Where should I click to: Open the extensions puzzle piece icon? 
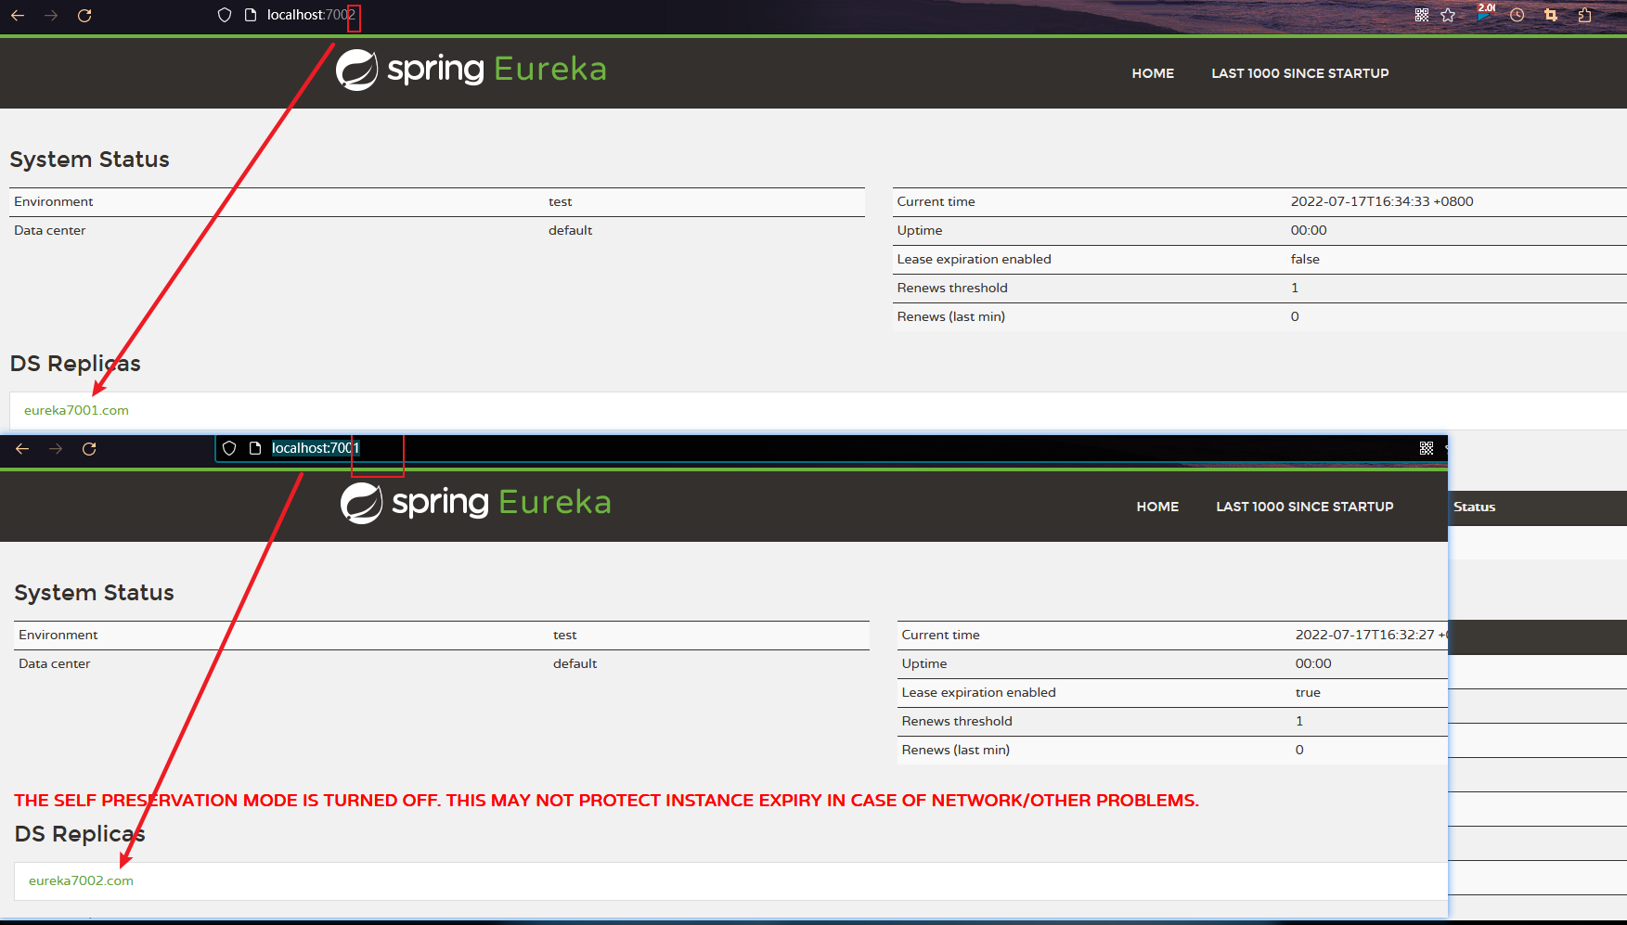pyautogui.click(x=1584, y=15)
